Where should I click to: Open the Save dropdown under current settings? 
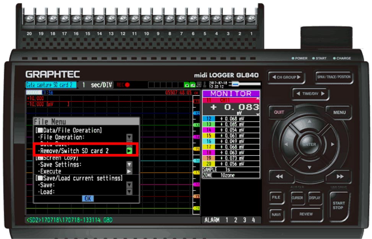point(129,185)
